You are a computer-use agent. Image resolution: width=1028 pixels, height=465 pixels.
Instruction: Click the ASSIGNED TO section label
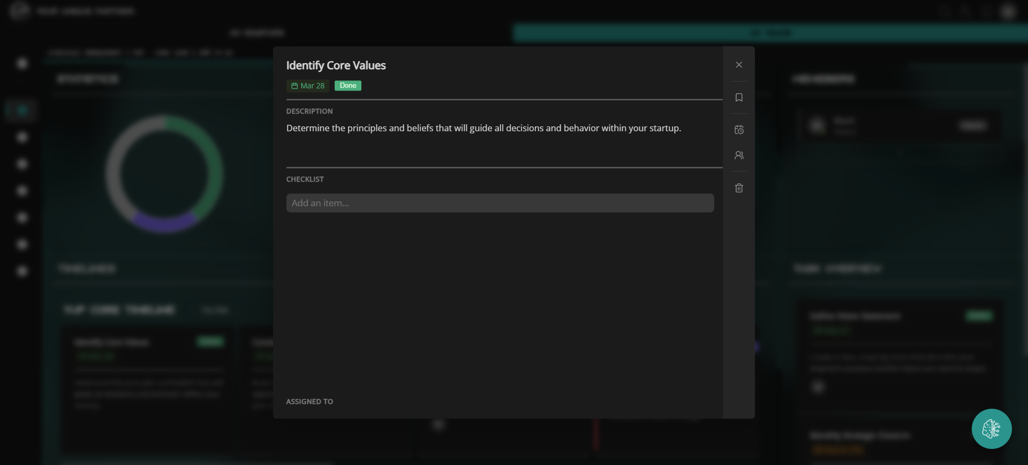pos(309,402)
